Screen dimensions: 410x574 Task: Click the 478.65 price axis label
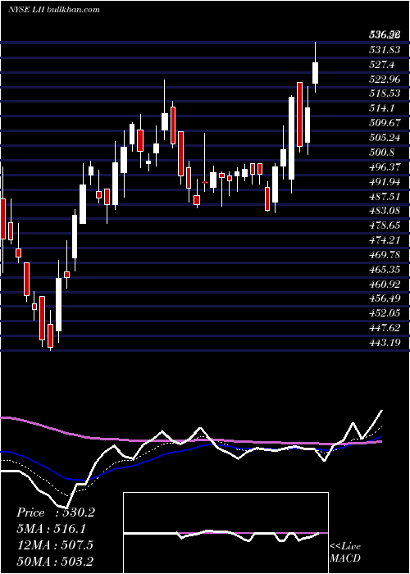pyautogui.click(x=385, y=225)
